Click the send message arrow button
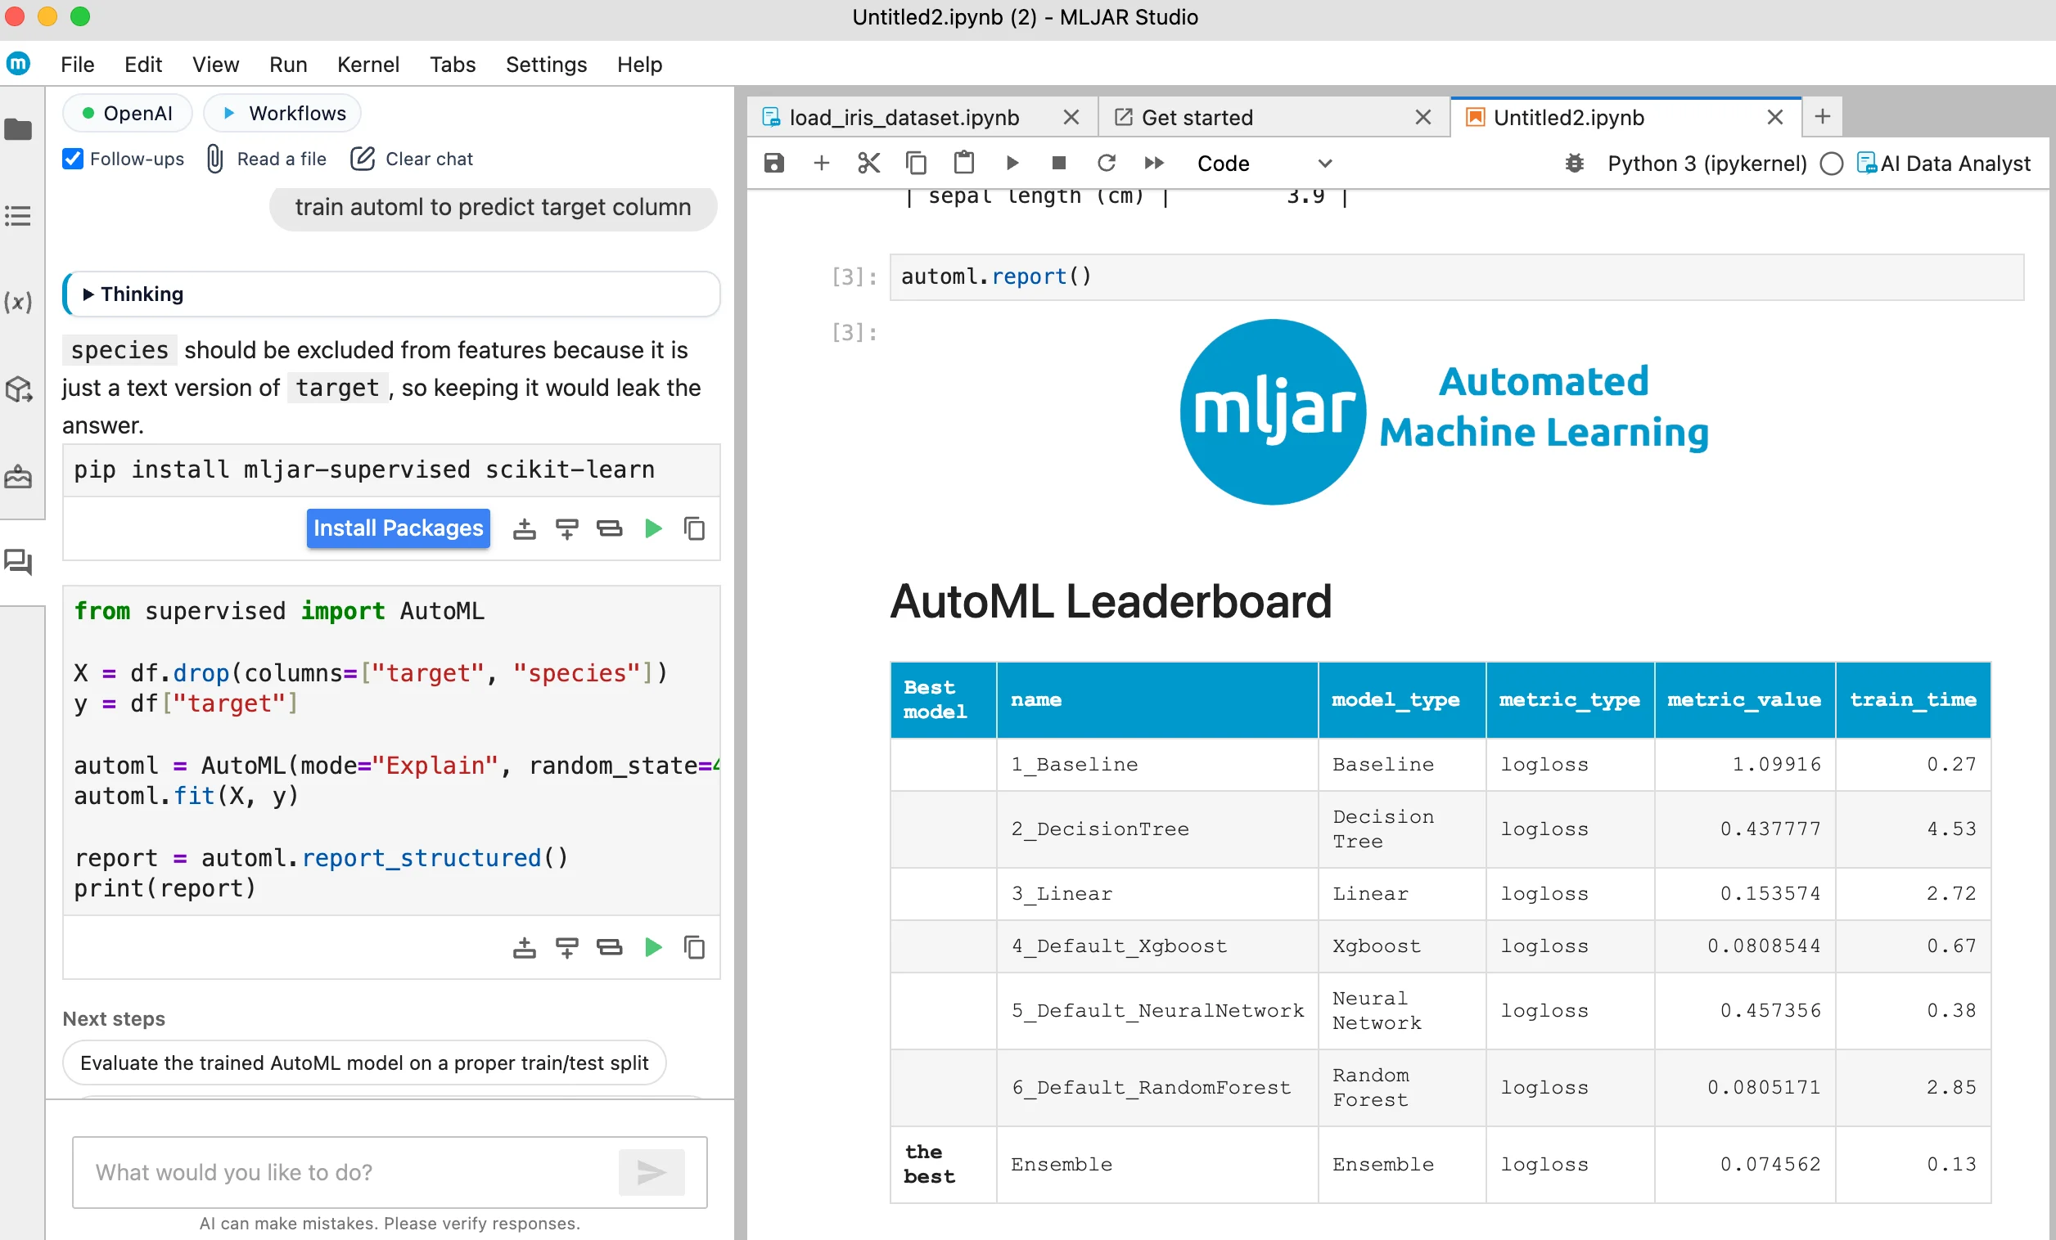Image resolution: width=2056 pixels, height=1240 pixels. (x=652, y=1171)
